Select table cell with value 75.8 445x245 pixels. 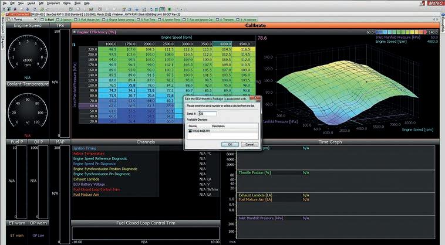127,85
